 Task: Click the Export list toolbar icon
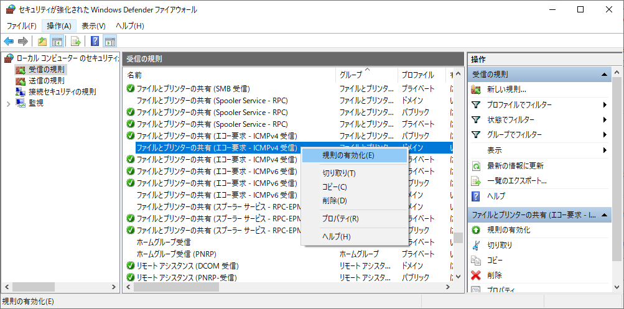[x=76, y=41]
